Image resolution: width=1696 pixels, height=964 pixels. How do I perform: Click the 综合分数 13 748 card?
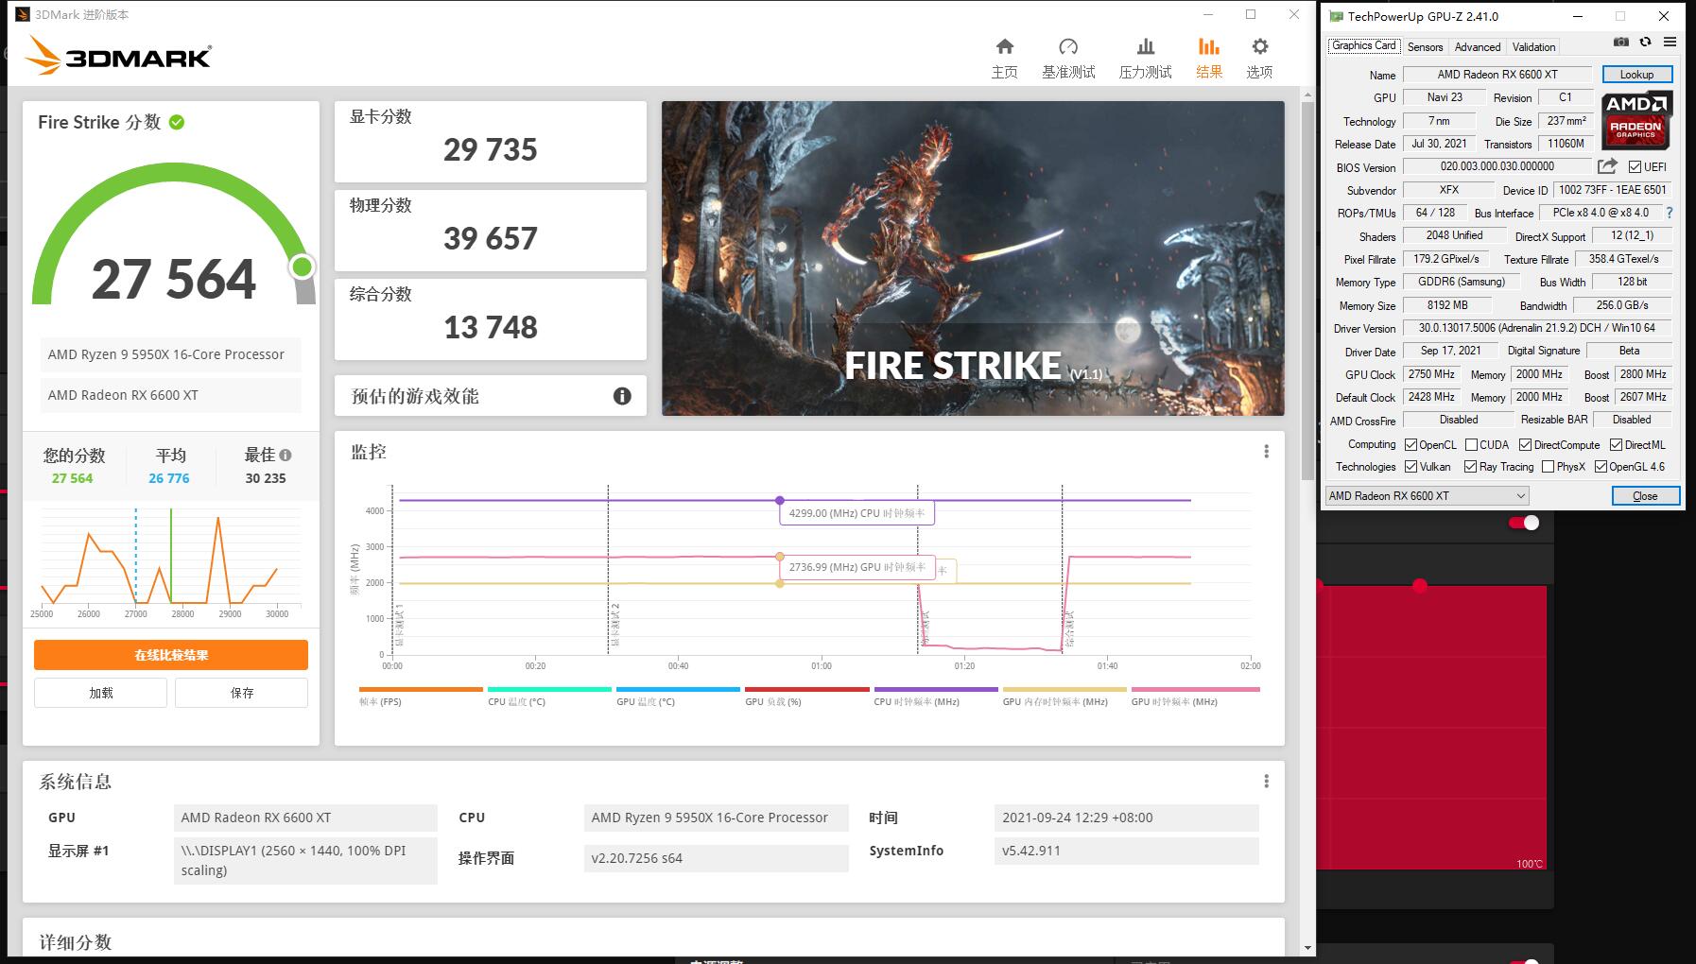point(491,319)
